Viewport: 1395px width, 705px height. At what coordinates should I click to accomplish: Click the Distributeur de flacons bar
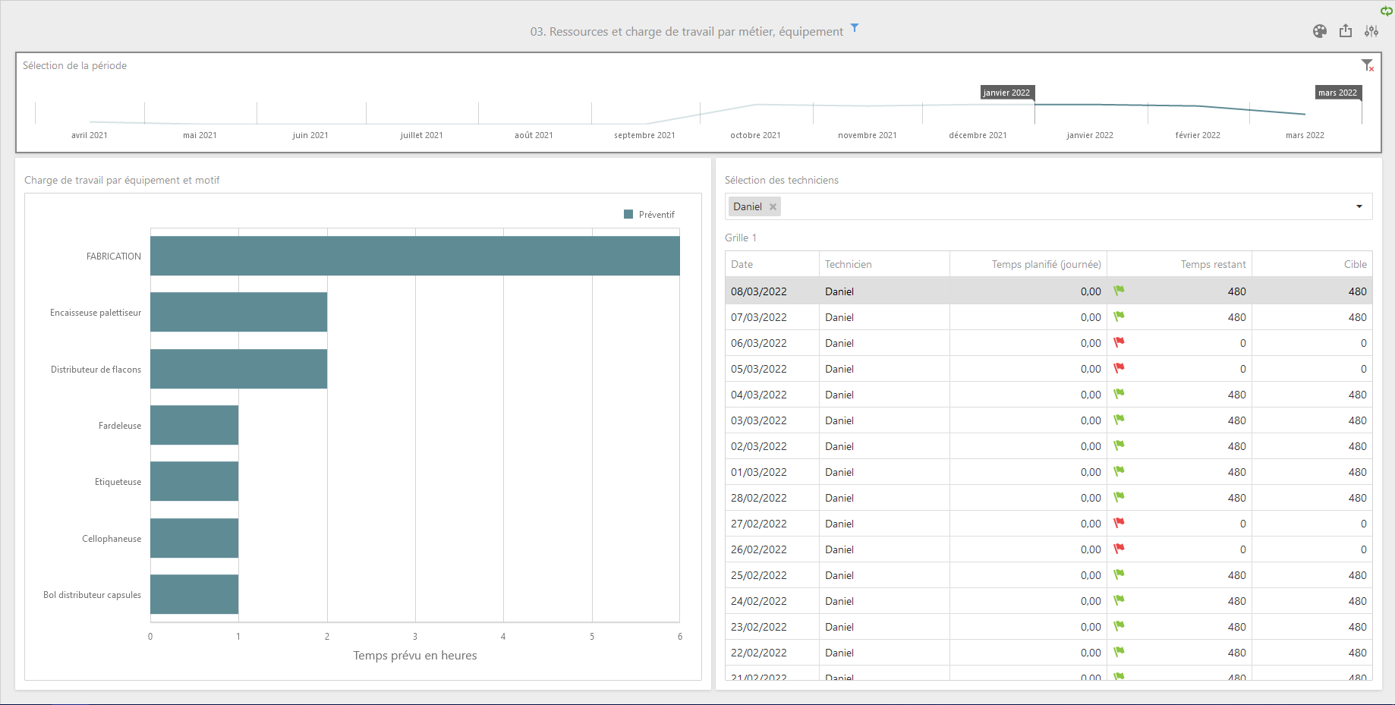[238, 369]
